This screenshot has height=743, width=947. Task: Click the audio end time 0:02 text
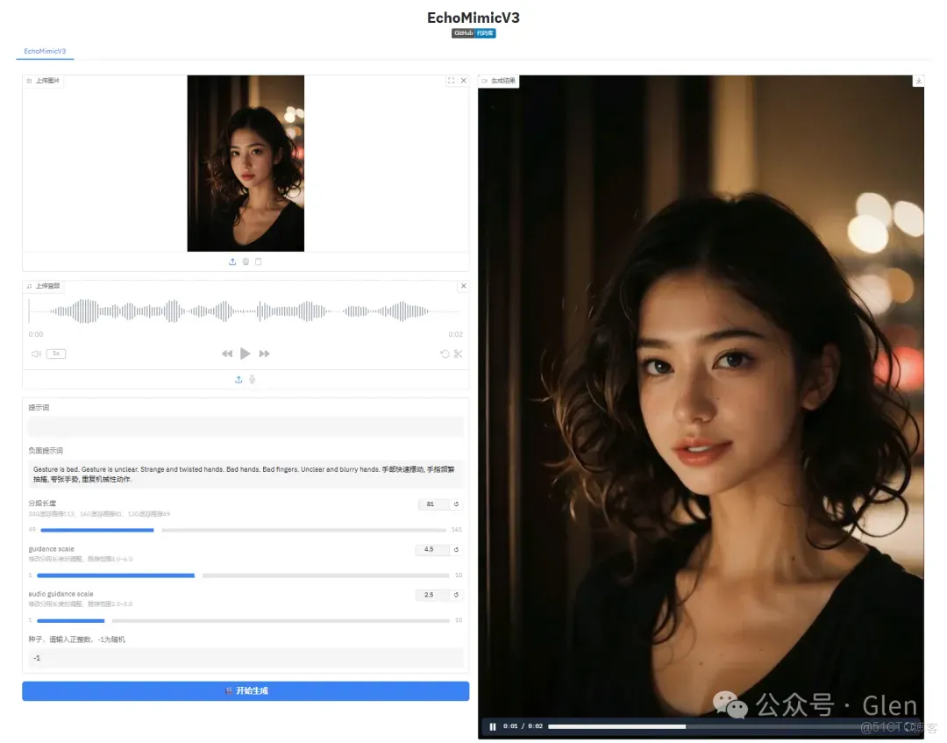click(x=455, y=334)
